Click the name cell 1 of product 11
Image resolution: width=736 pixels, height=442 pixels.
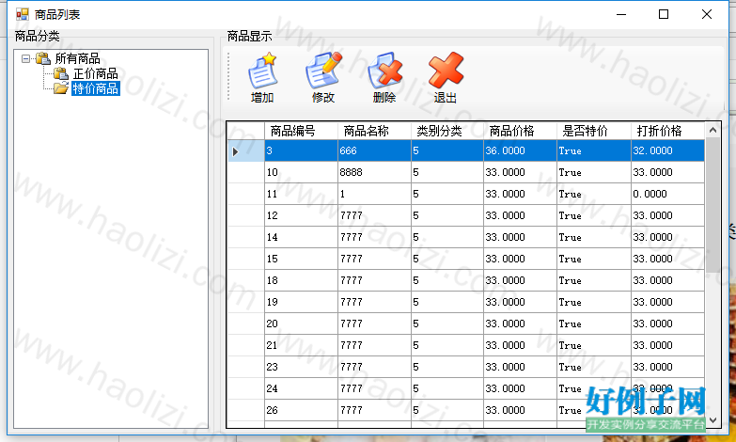[x=374, y=194]
